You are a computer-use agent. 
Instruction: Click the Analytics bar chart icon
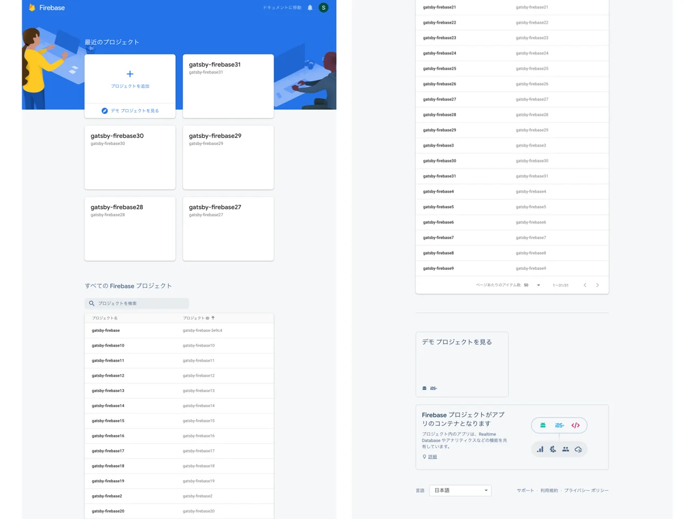(x=540, y=449)
